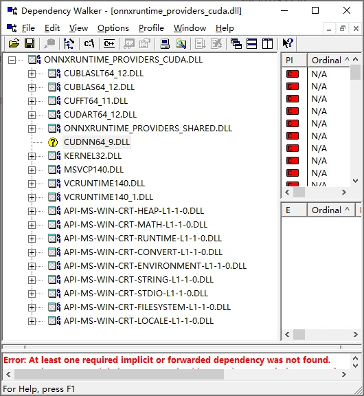
Task: Click the Open file toolbar icon
Action: tap(14, 44)
